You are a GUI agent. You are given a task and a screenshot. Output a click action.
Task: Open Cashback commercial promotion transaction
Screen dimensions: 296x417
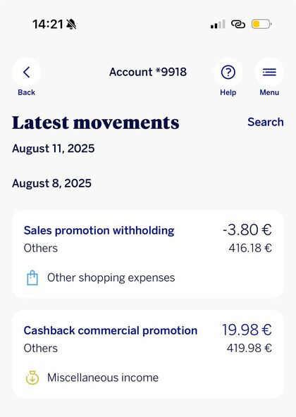[148, 354]
